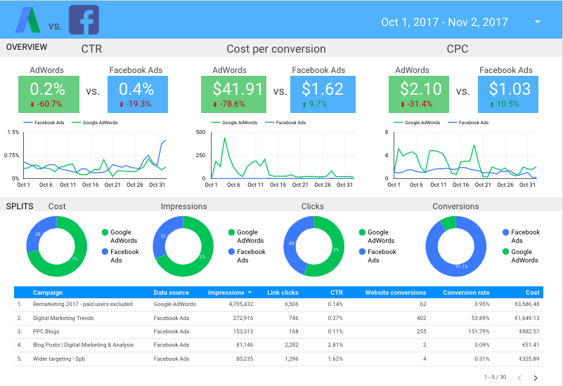563x386 pixels.
Task: Click 'PPC Blogs' campaign row
Action: click(x=278, y=331)
